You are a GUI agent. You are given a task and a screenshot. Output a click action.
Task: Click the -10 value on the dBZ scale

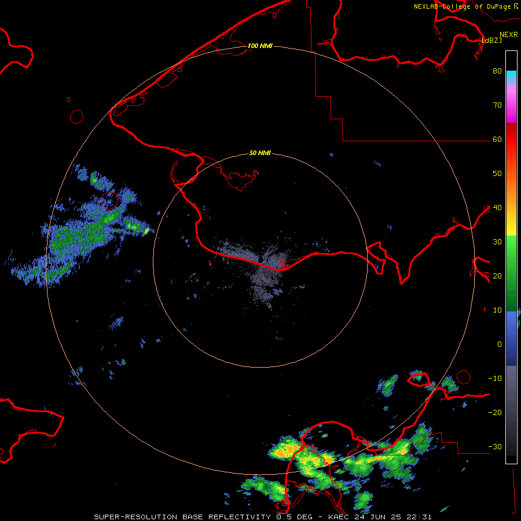pos(495,378)
